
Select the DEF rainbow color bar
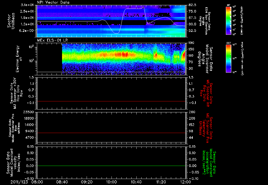pyautogui.click(x=228, y=59)
